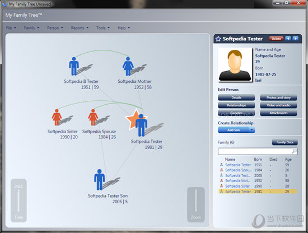Click the Softpedia Spouse figure icon

coord(93,117)
